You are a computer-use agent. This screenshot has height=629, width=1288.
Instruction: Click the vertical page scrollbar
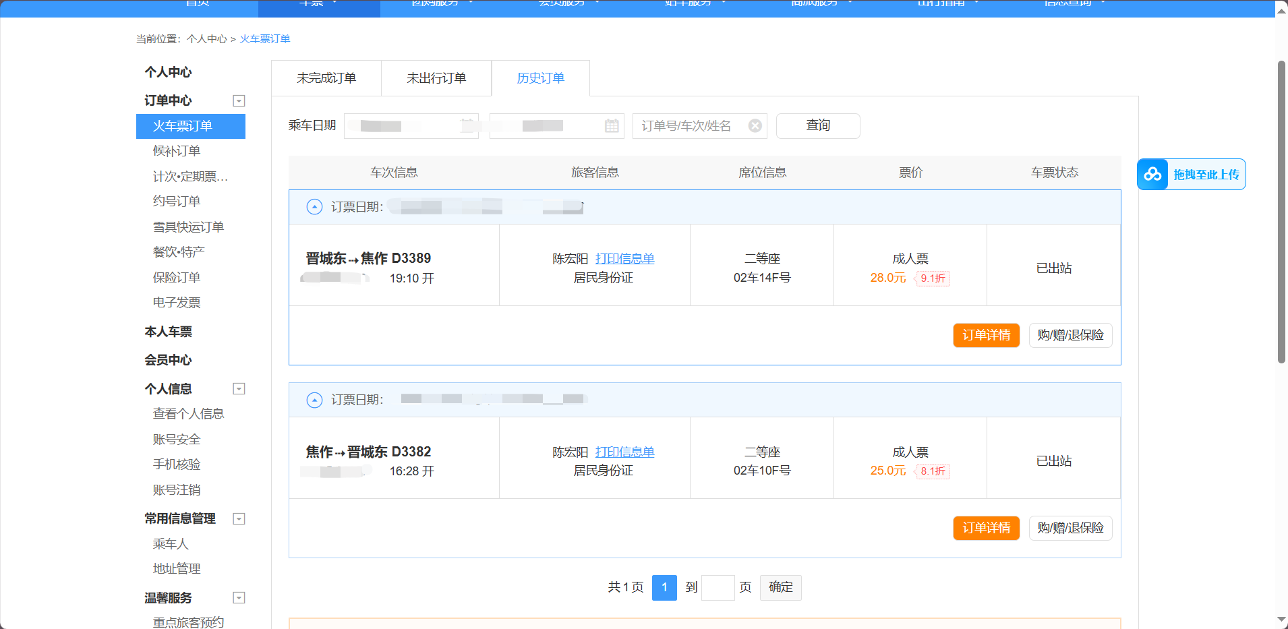point(1281,212)
